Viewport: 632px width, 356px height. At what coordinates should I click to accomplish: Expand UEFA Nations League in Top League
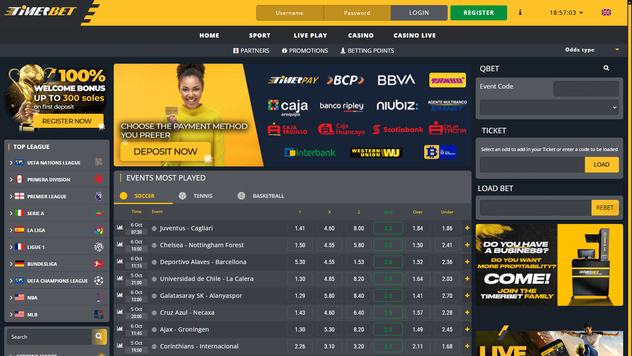tap(11, 162)
